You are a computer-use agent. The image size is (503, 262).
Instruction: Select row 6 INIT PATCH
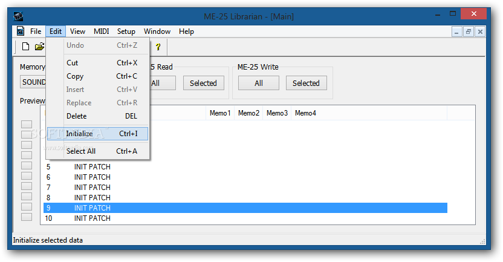(x=245, y=177)
